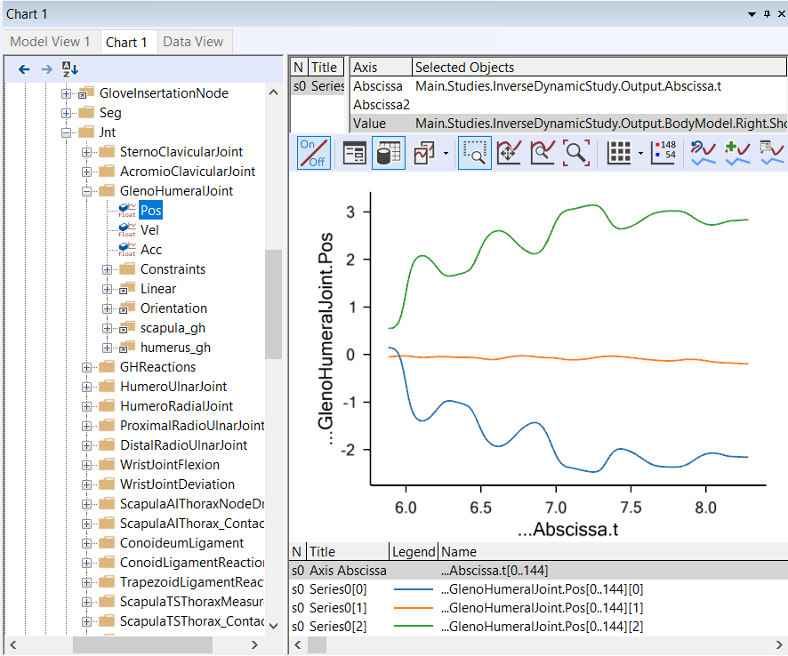Select the Pos variable in the tree
Screen dimensions: 788x656
[x=151, y=211]
